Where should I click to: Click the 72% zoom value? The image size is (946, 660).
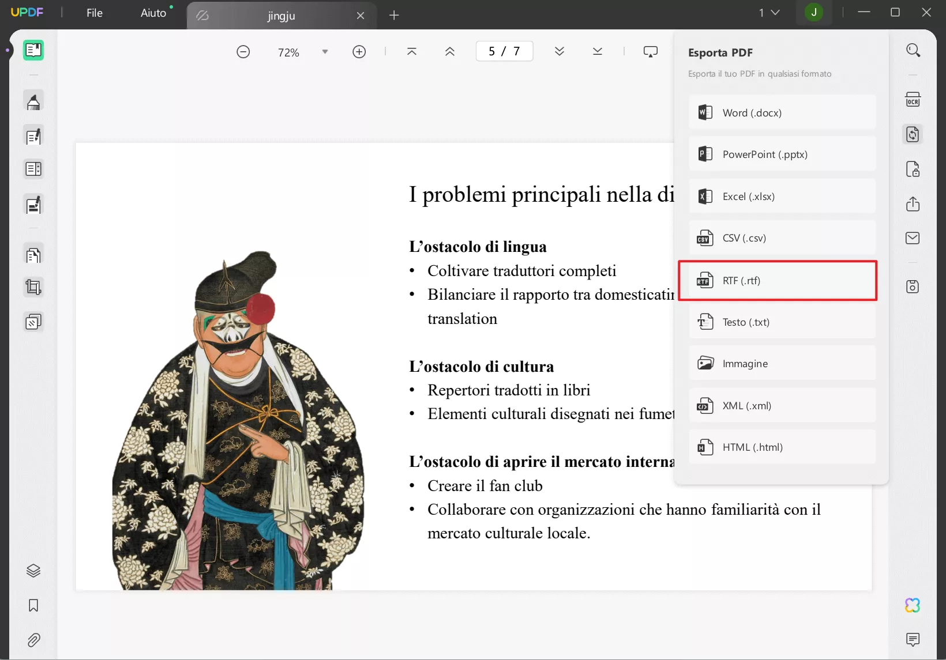[x=288, y=52]
